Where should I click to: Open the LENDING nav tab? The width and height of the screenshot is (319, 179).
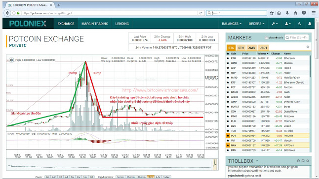coord(122,24)
